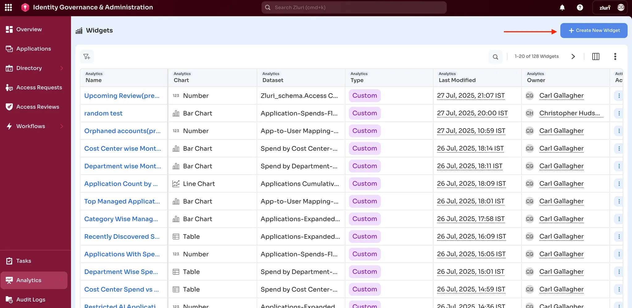
Task: Click the Name column header
Action: pyautogui.click(x=124, y=78)
